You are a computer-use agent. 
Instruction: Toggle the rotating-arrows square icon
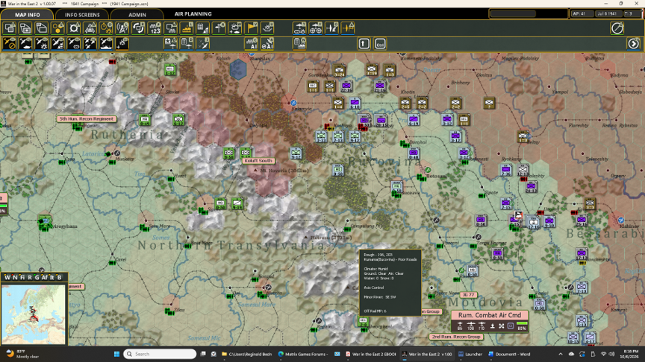tap(138, 28)
